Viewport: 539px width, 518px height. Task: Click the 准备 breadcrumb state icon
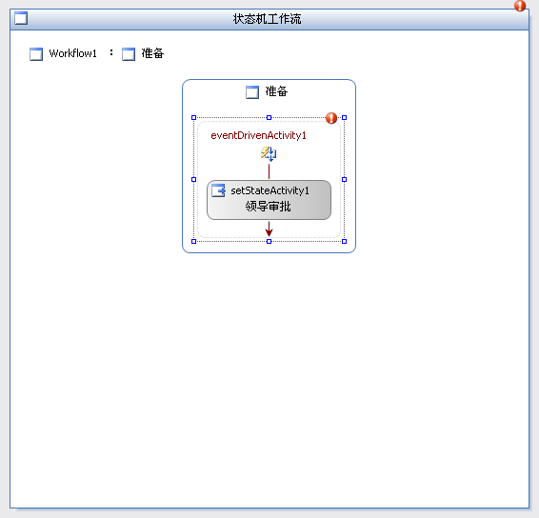(129, 54)
